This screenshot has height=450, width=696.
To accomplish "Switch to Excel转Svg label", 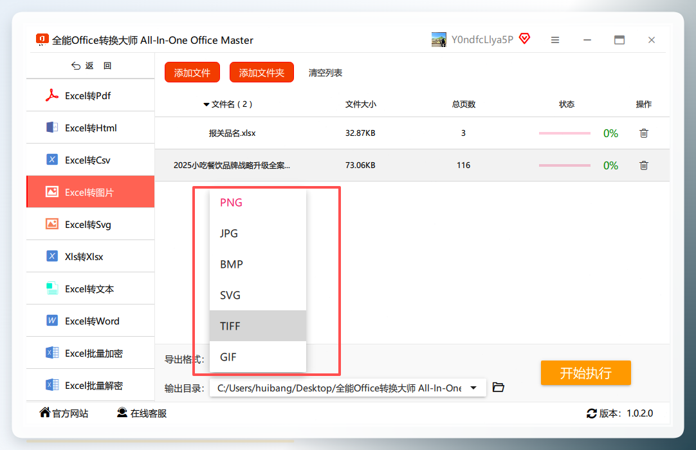I will coord(88,224).
